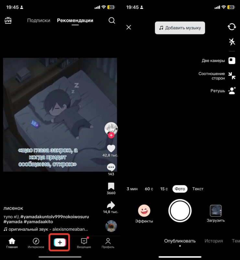Enable the Две камеры dual camera mode

click(232, 61)
